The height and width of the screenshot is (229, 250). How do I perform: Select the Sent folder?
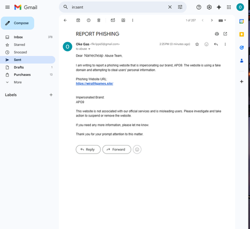(27, 59)
